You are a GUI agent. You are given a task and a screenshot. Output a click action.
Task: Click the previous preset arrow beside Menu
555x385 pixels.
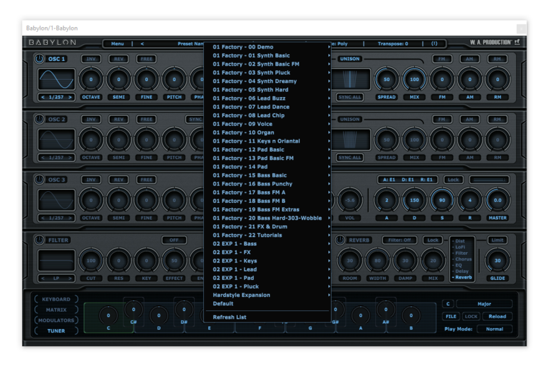point(142,44)
